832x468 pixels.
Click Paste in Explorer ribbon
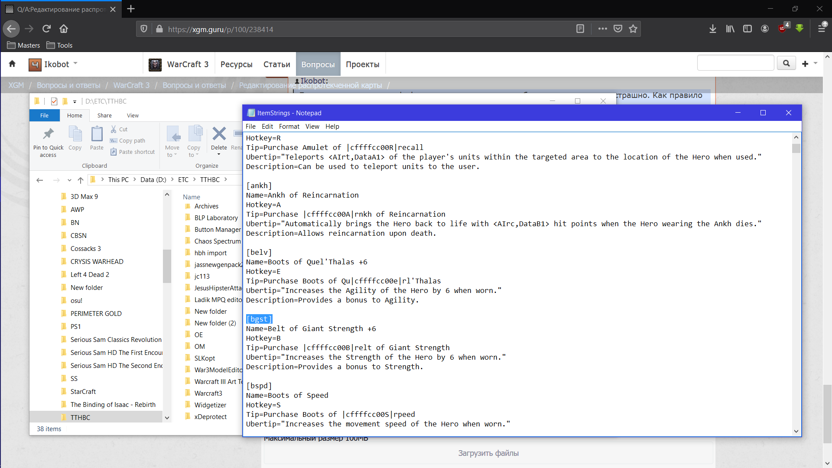[97, 139]
